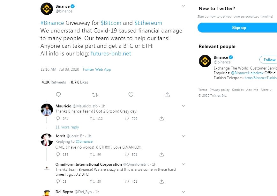
Task: Share Jorrit's reply tweet
Action: point(162,154)
